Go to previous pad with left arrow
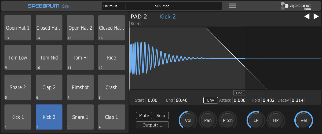 [x=307, y=17]
